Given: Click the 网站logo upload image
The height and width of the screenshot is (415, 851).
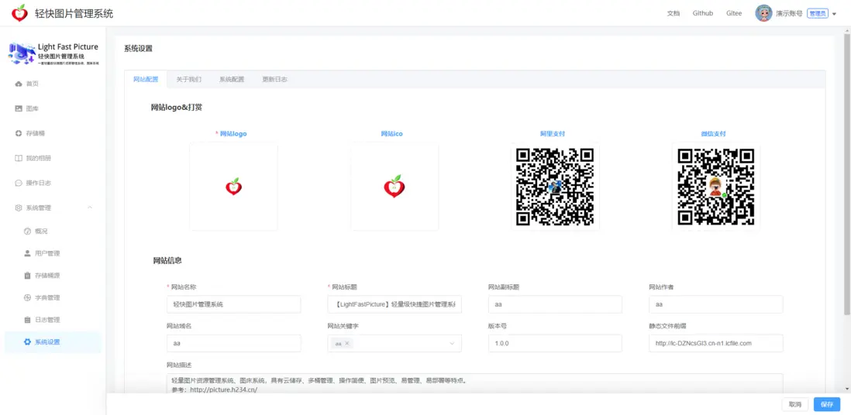Looking at the screenshot, I should click(x=233, y=187).
